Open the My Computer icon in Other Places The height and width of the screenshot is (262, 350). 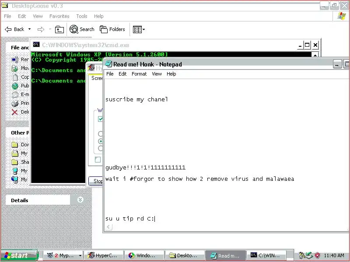[15, 171]
